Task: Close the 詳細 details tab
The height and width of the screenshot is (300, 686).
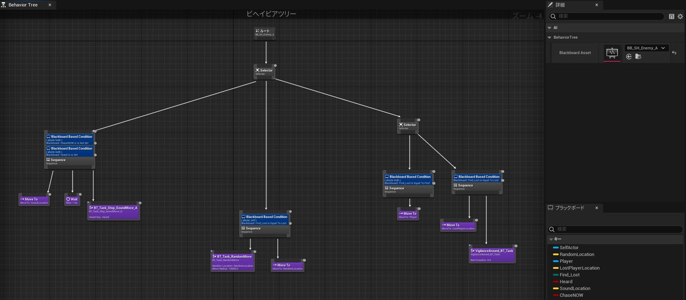Action: (597, 4)
